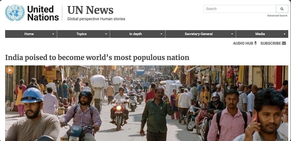Select the In depth menu item
This screenshot has width=291, height=141.
pyautogui.click(x=135, y=34)
